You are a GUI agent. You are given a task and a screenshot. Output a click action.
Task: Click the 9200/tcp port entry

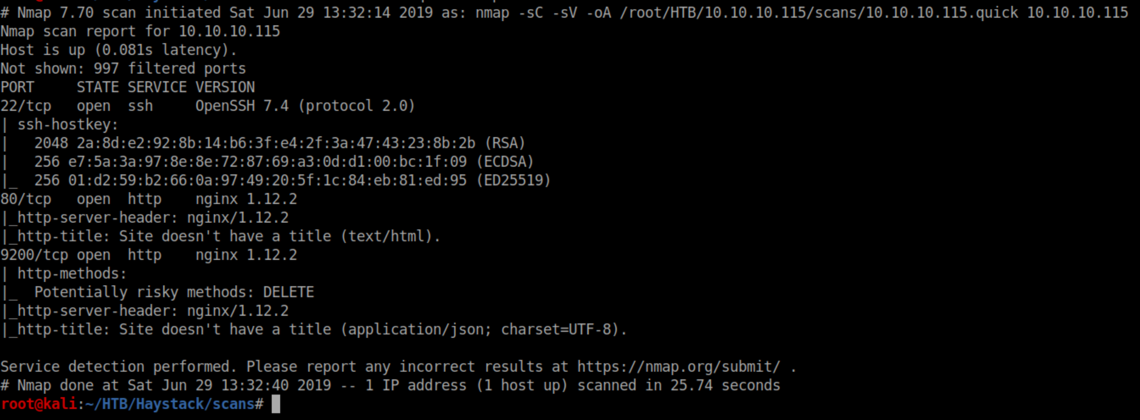click(34, 255)
